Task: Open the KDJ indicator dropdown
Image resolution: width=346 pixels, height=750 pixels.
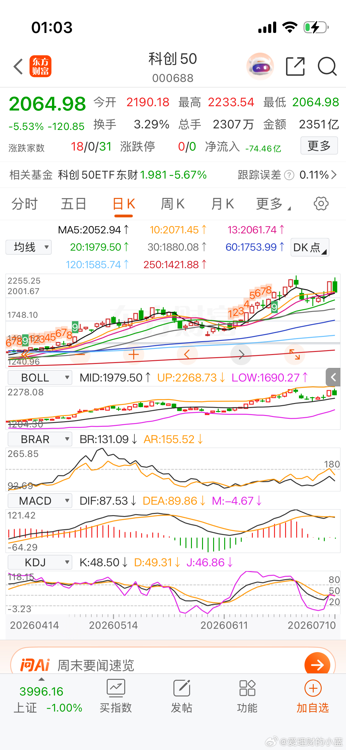Action: (x=40, y=562)
